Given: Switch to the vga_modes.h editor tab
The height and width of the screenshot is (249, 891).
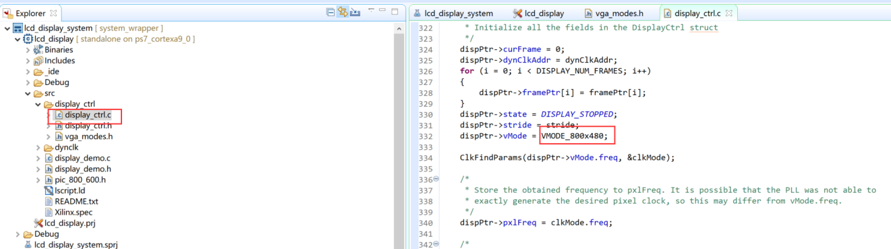Looking at the screenshot, I should point(613,13).
